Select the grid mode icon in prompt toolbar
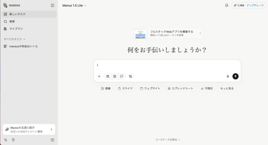The image size is (268, 145). pos(115,76)
